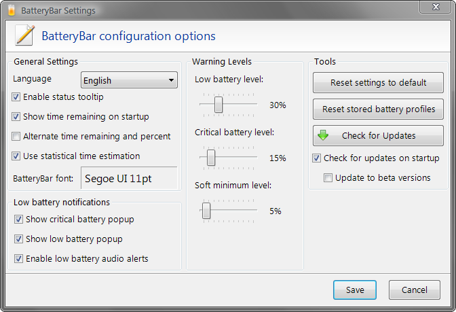Click the green download arrow icon
Screen dimensions: 456x312
click(x=323, y=135)
